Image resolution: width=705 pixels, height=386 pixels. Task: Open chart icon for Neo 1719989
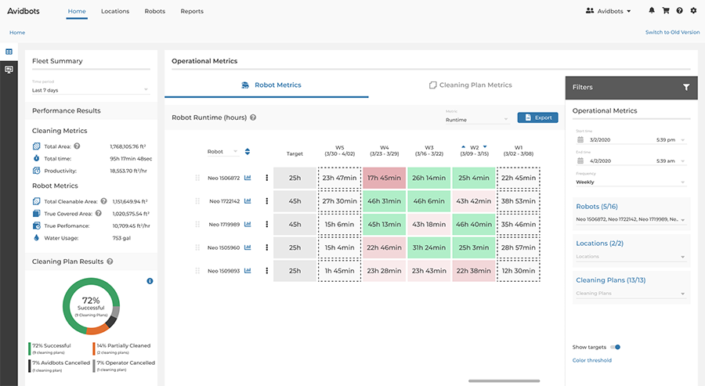tap(248, 224)
